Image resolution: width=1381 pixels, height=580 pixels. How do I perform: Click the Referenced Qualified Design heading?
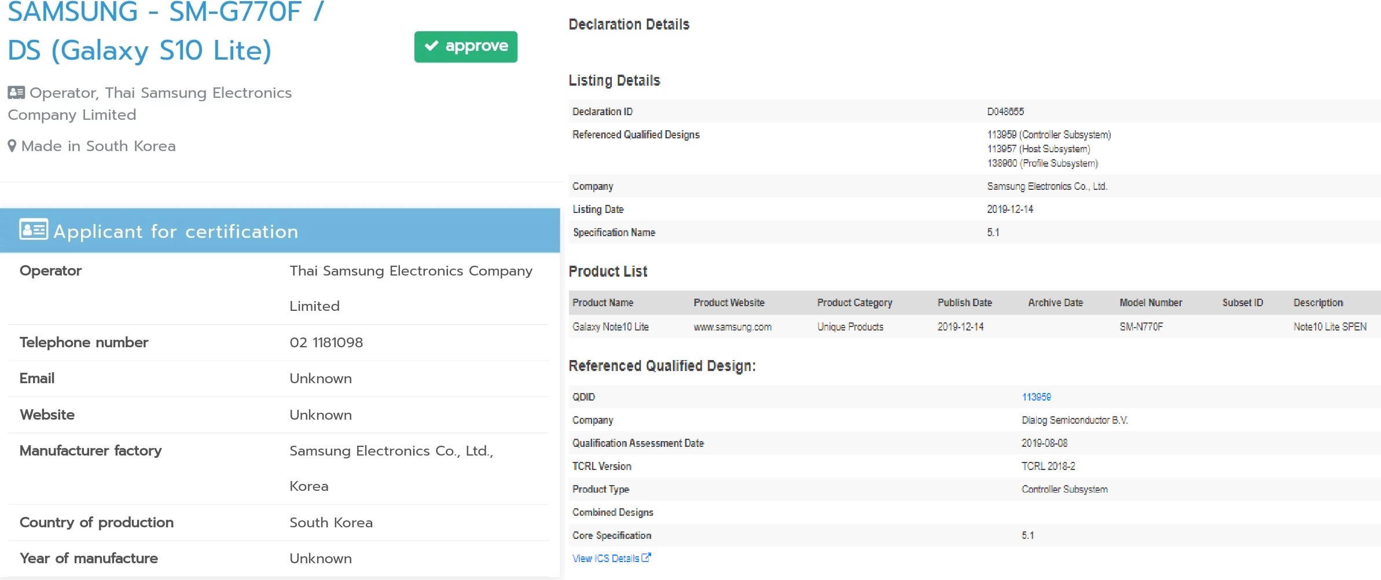pyautogui.click(x=662, y=366)
